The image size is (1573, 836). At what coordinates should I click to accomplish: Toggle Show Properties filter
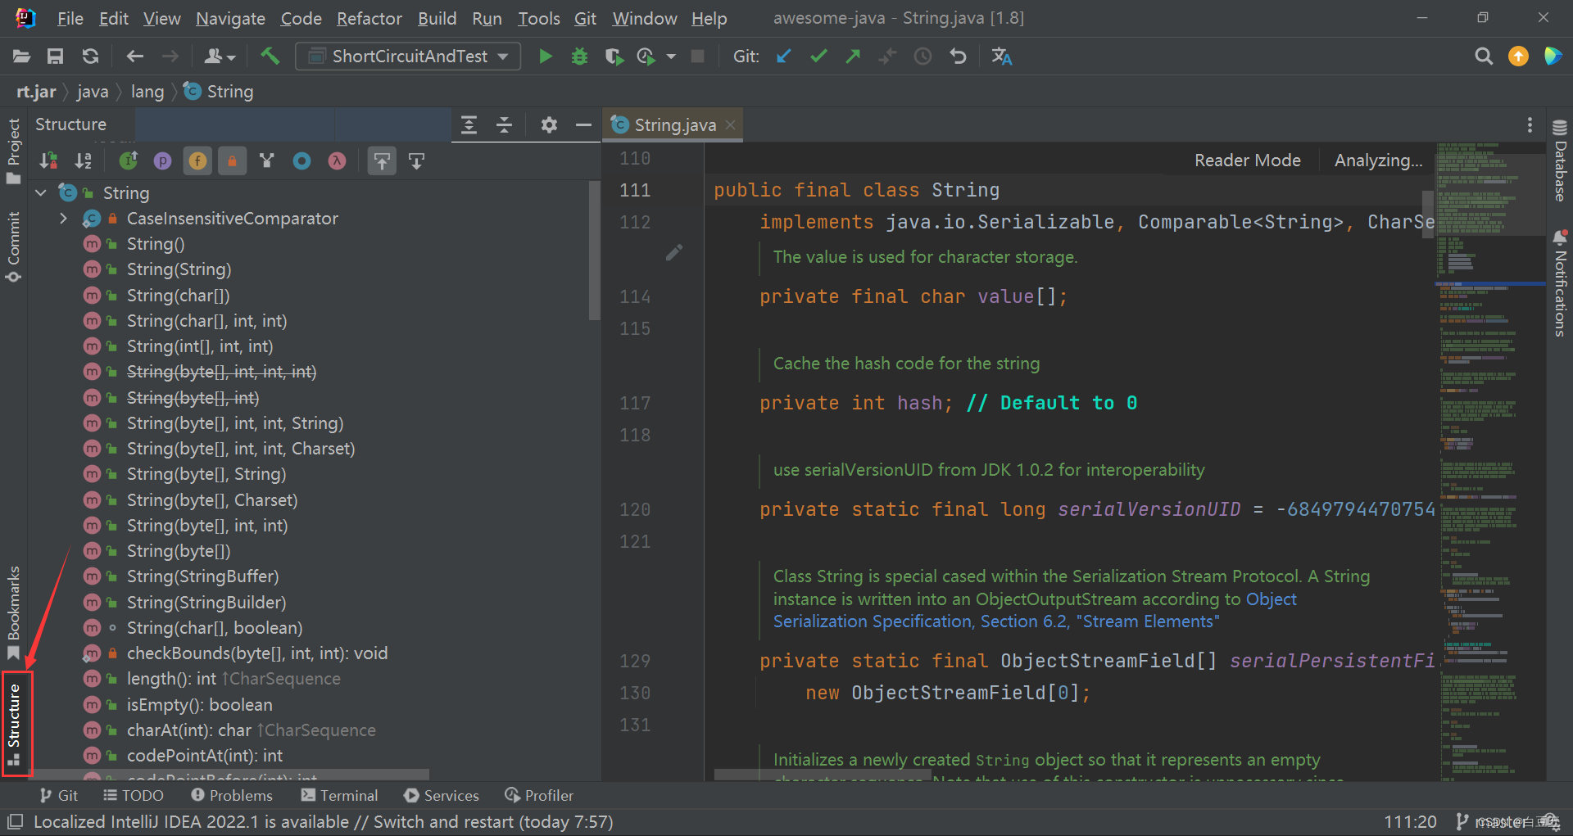coord(163,161)
